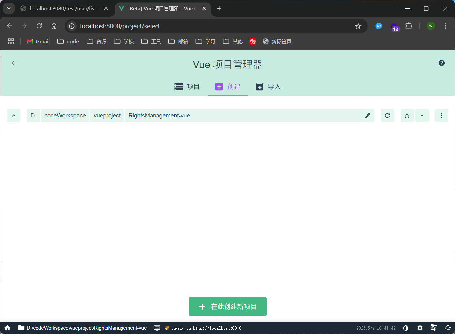Viewport: 455px width, 334px height.
Task: Close the Vue 项目管理器 tab
Action: pos(204,8)
